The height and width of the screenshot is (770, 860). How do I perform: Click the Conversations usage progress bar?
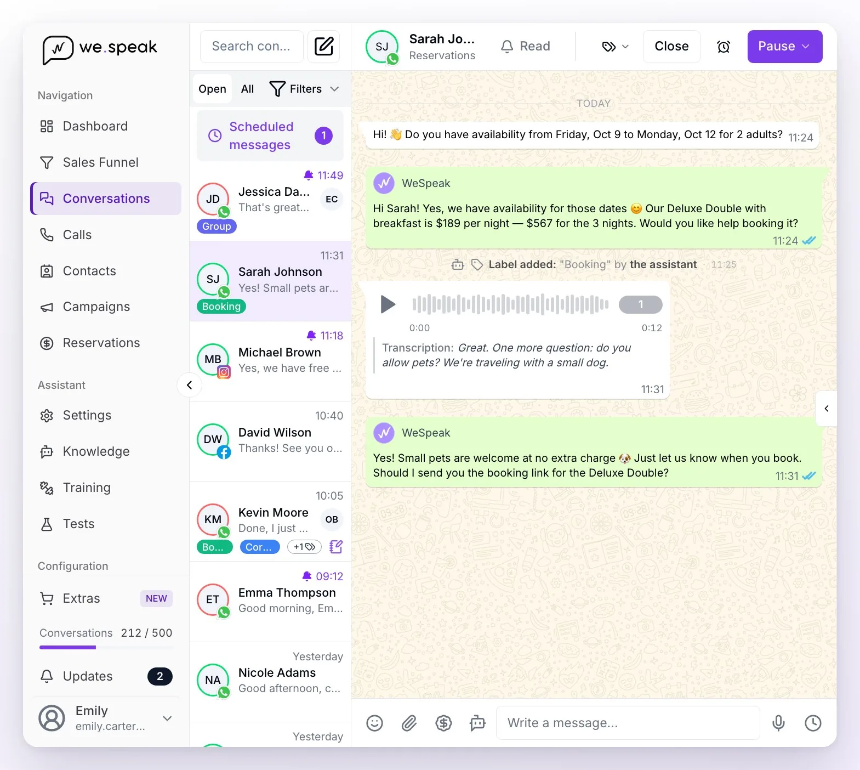click(106, 648)
